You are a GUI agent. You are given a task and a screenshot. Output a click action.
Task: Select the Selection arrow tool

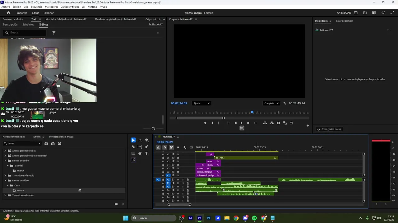click(133, 140)
